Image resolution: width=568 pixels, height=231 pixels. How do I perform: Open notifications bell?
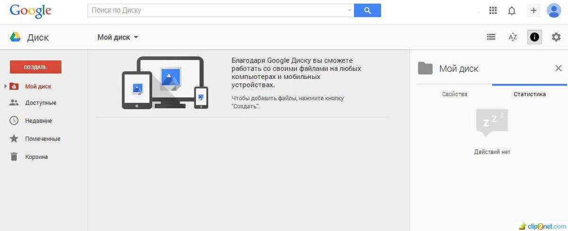(512, 10)
